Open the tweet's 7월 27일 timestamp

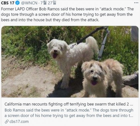pyautogui.click(x=48, y=3)
